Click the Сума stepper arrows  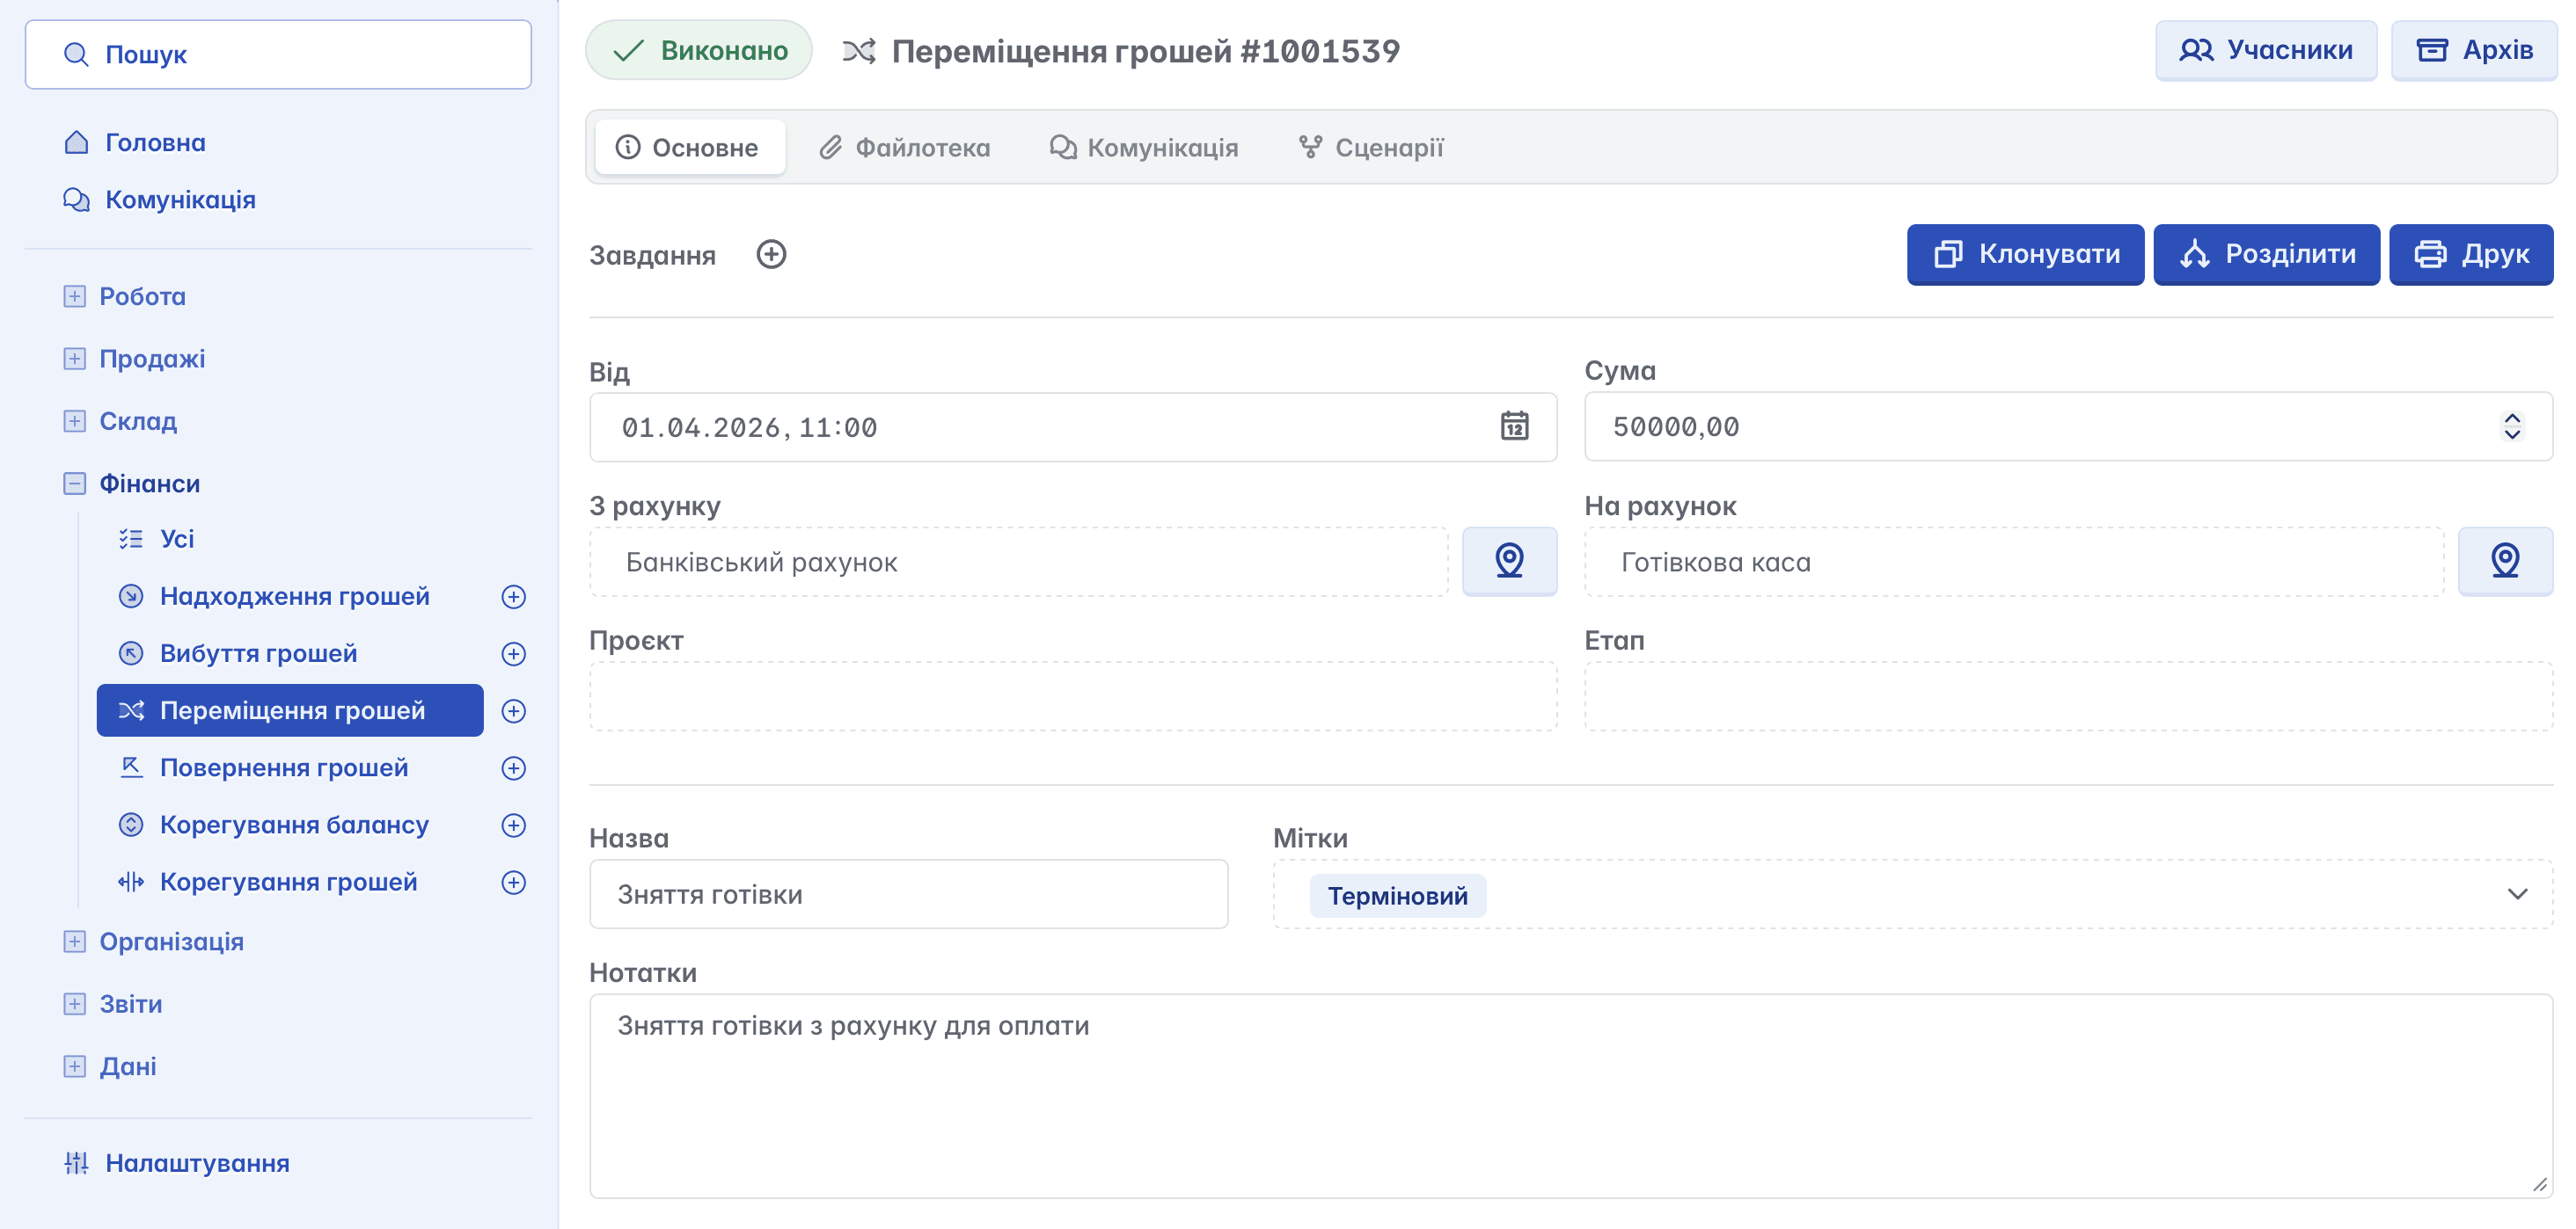2511,426
